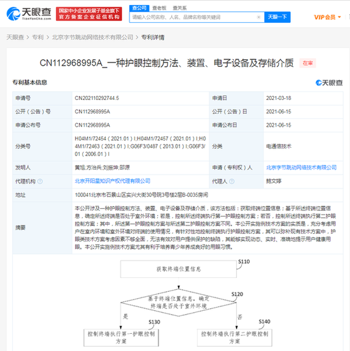Click publication number in 公开（公告）号 row

tap(92, 111)
